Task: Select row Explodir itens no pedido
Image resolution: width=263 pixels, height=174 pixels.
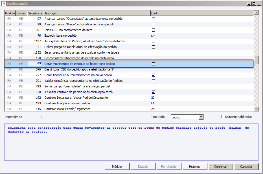Action: 129,36
